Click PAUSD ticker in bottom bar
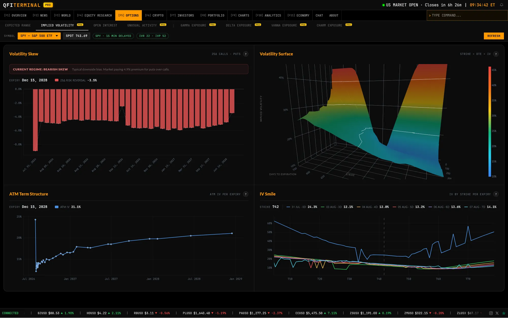The height and width of the screenshot is (318, 508). (x=261, y=313)
